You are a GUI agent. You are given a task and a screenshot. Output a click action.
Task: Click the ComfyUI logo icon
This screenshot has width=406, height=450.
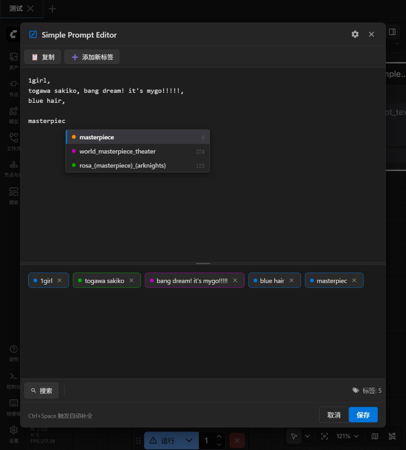coord(13,34)
